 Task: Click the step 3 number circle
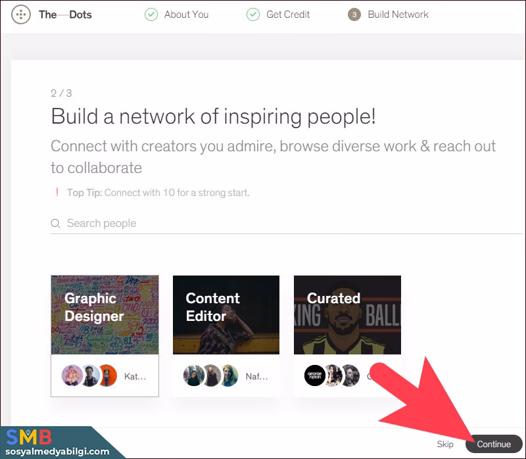coord(354,14)
